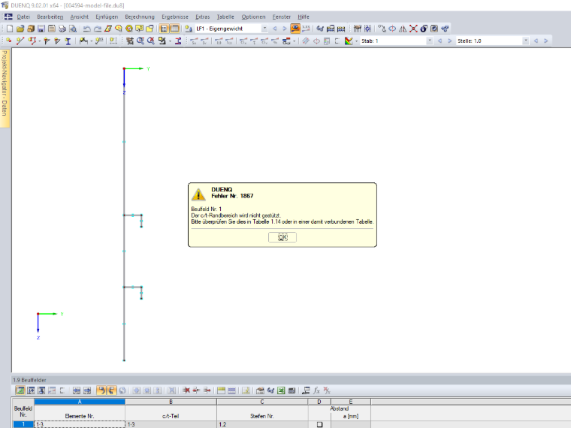Image resolution: width=571 pixels, height=428 pixels.
Task: Toggle result values display icon
Action: (306, 29)
